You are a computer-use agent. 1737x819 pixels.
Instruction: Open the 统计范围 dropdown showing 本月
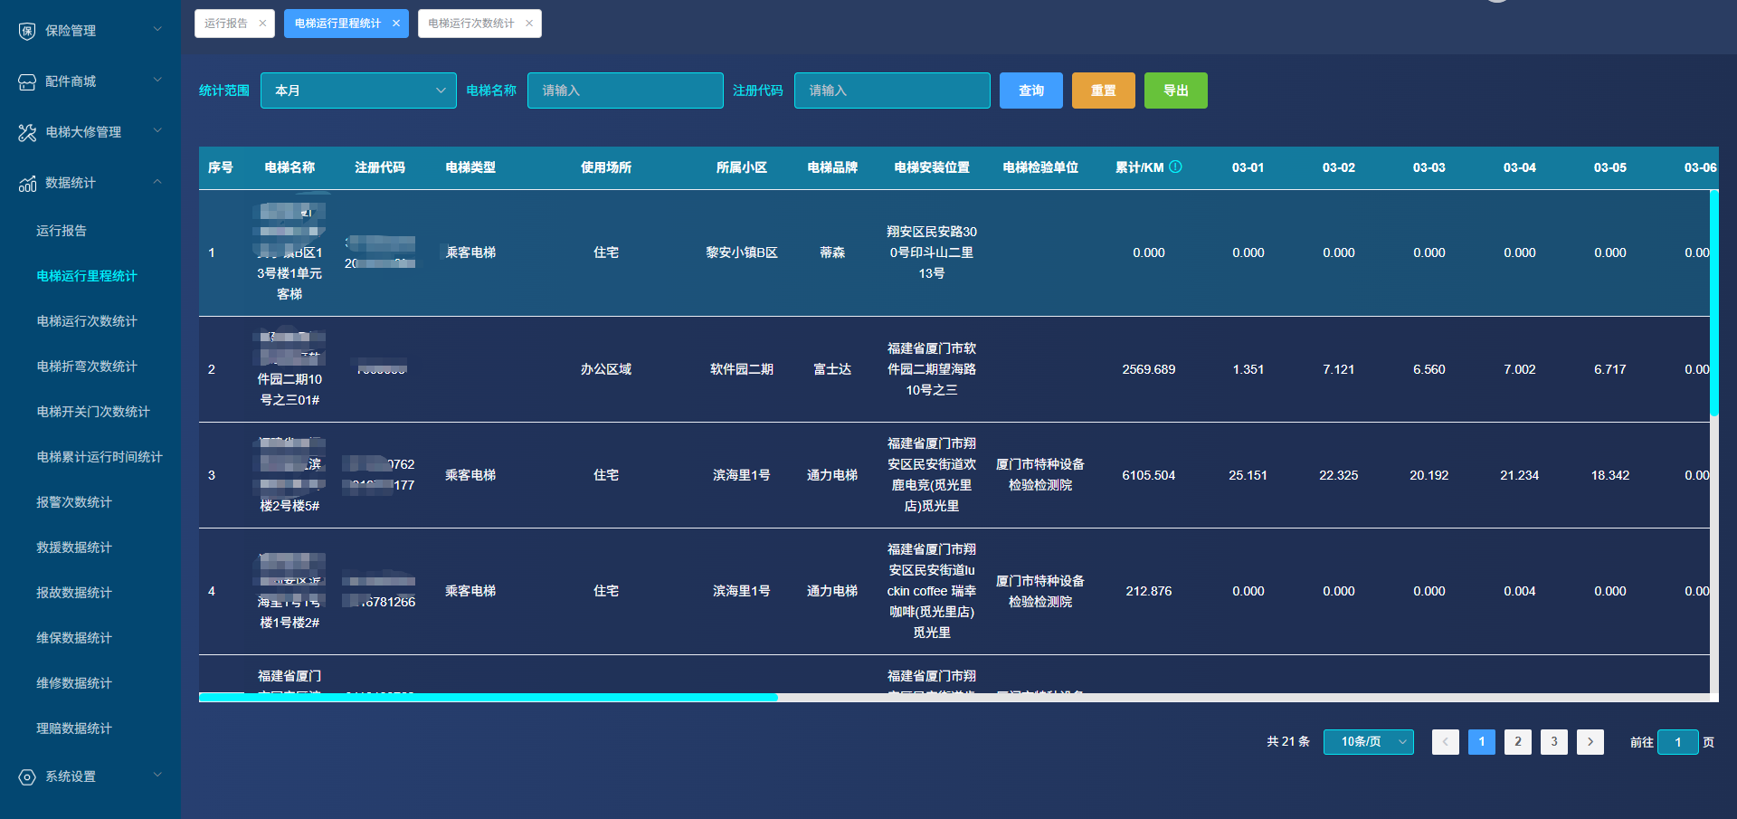[x=358, y=90]
